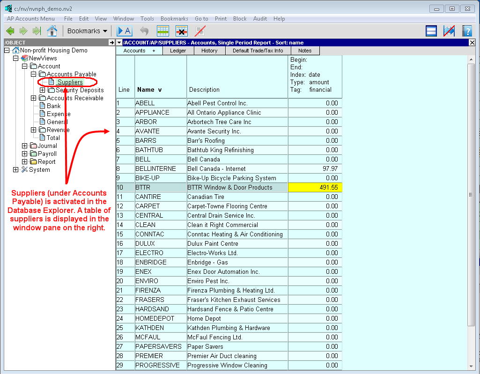Expand the Accounts Receivable tree node
The width and height of the screenshot is (480, 374).
(34, 98)
